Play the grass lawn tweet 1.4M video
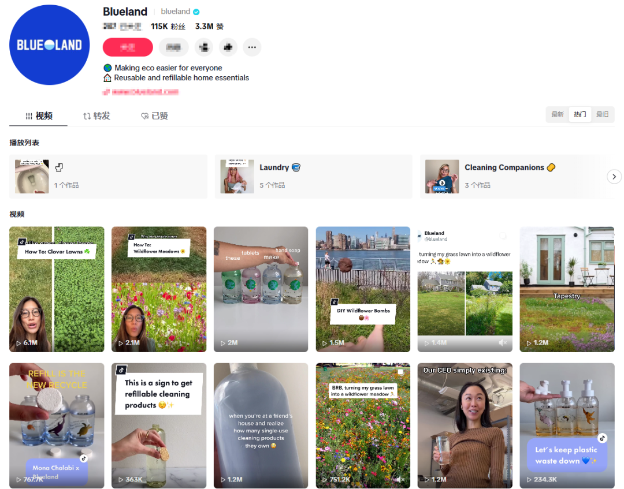The image size is (624, 489). pyautogui.click(x=465, y=289)
